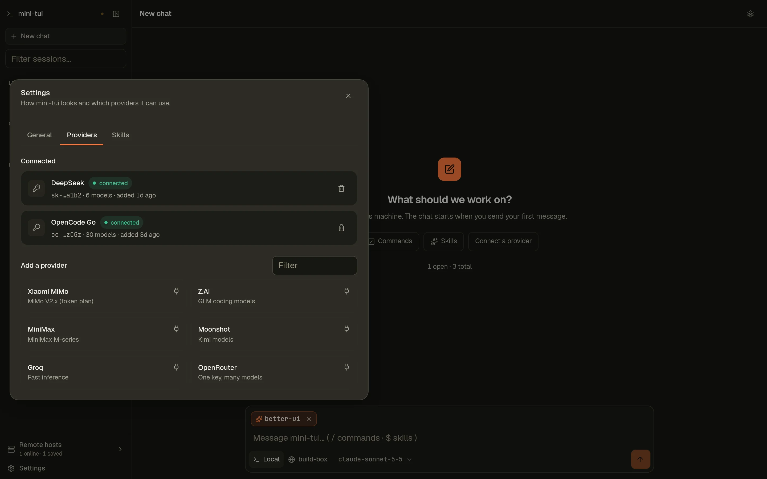Image resolution: width=767 pixels, height=479 pixels.
Task: Close the Settings dialog
Action: click(x=348, y=96)
